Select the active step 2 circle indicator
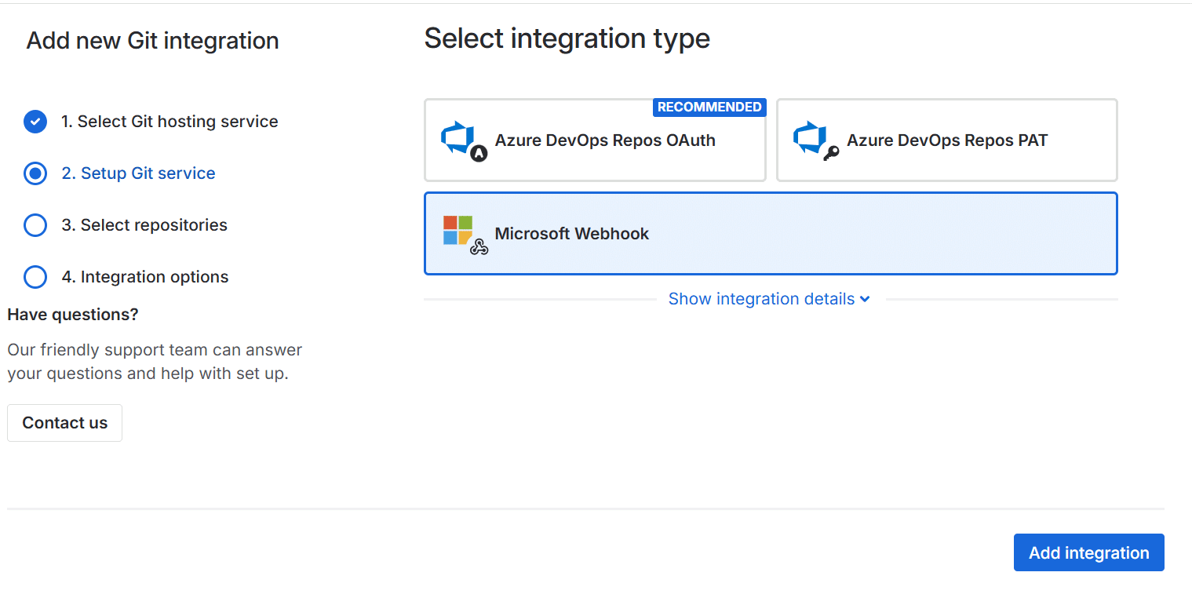Image resolution: width=1192 pixels, height=605 pixels. click(35, 173)
